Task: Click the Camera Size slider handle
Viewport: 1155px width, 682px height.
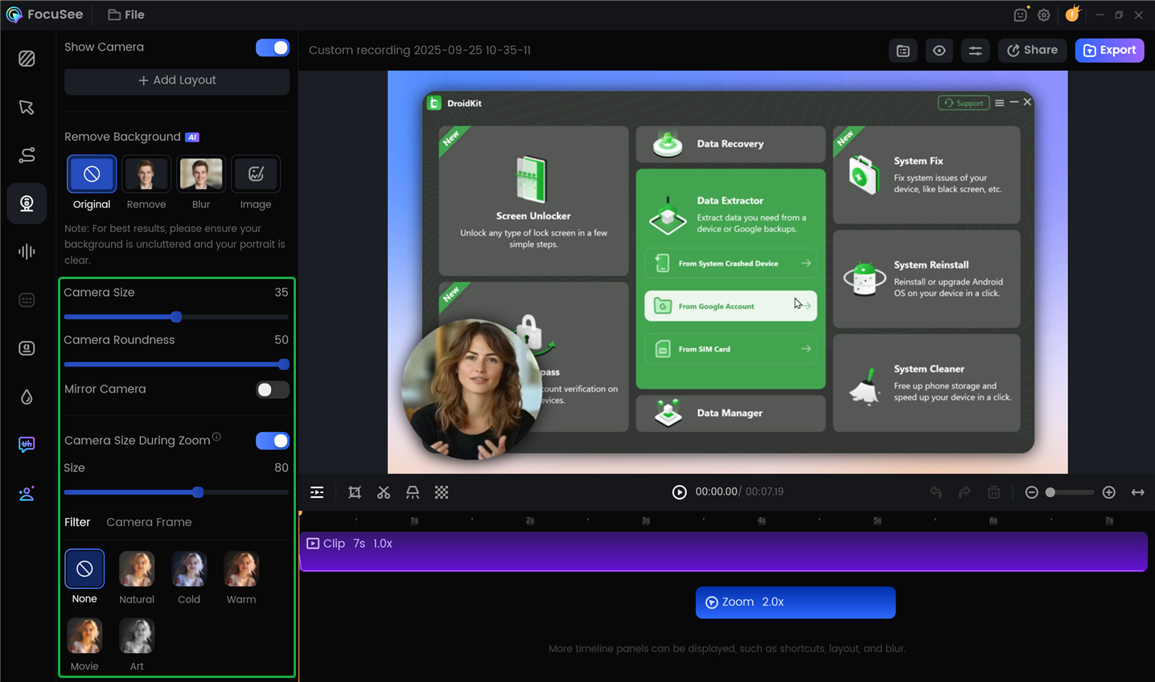Action: 176,317
